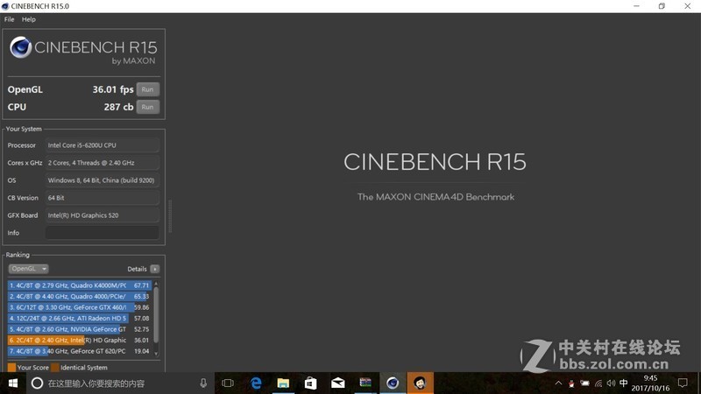The image size is (701, 394).
Task: Expand ranking Details arrow button
Action: click(x=155, y=269)
